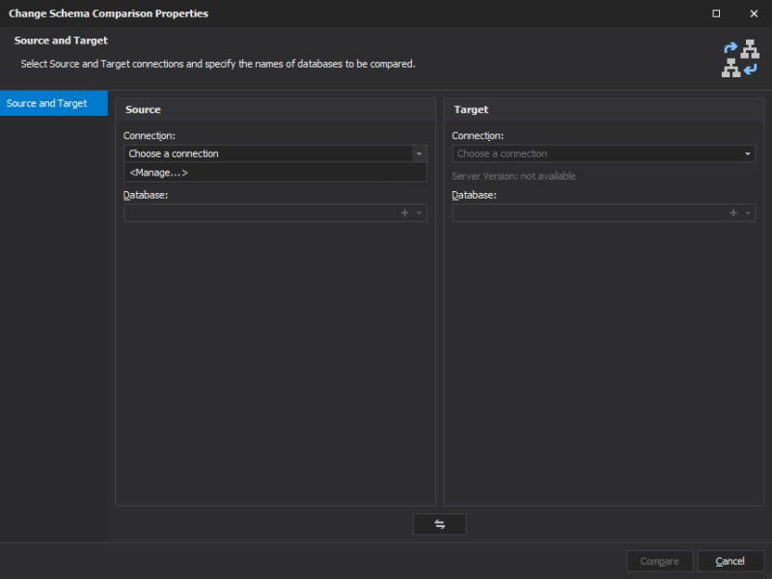Open the Source connection dropdown arrow
The image size is (772, 579).
419,153
